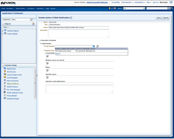Click the create icon next to E-Mail Template
The width and height of the screenshot is (174, 139).
(x=97, y=46)
